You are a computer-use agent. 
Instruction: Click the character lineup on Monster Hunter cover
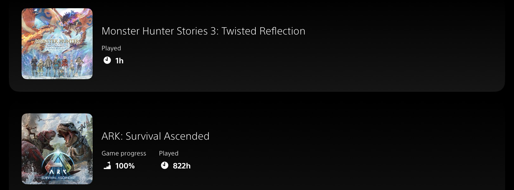[x=57, y=66]
